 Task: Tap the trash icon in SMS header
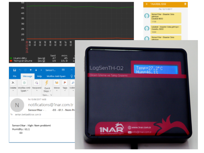185,4
